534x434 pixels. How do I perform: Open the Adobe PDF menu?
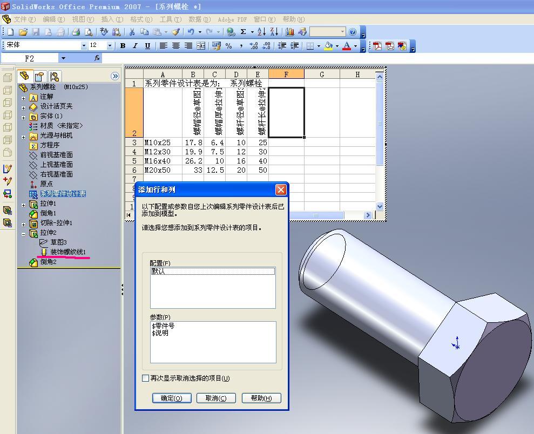point(232,19)
